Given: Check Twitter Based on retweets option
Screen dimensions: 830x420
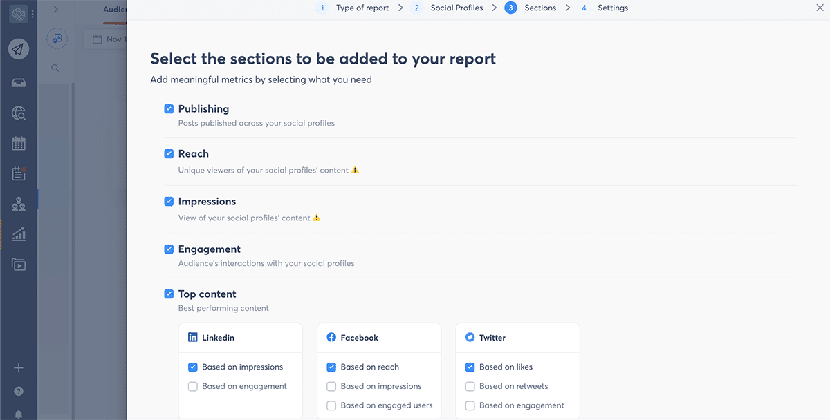Looking at the screenshot, I should tap(470, 387).
